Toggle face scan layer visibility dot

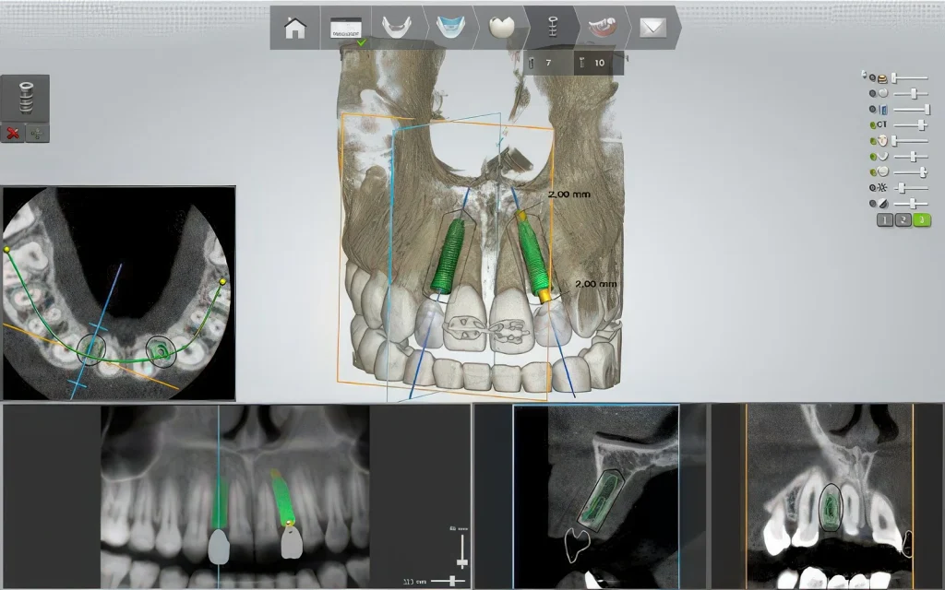coord(873,141)
